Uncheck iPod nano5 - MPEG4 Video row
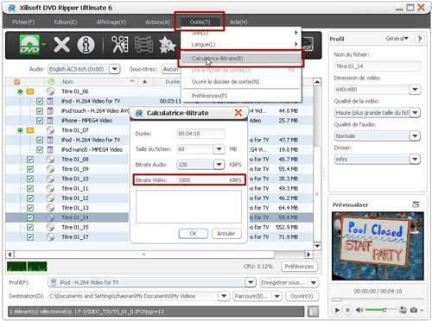 pos(40,149)
